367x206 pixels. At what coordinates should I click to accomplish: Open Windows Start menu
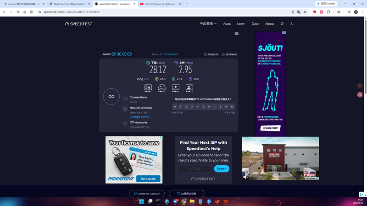click(142, 201)
